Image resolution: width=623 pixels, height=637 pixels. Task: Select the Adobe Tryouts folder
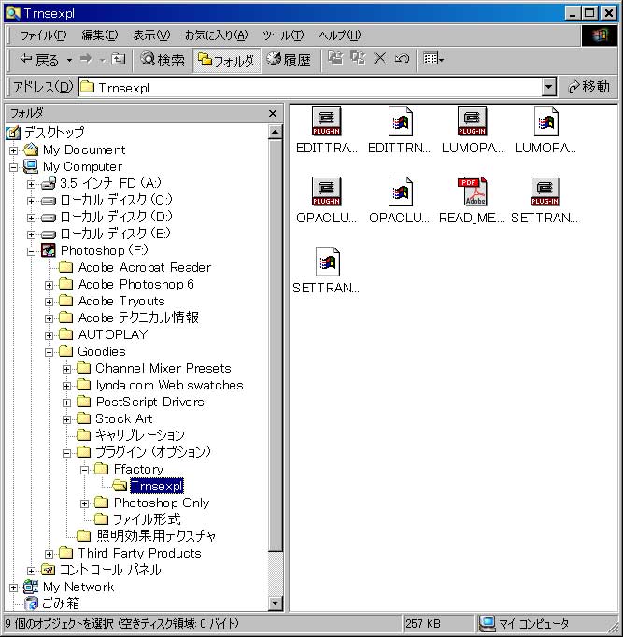pyautogui.click(x=121, y=301)
